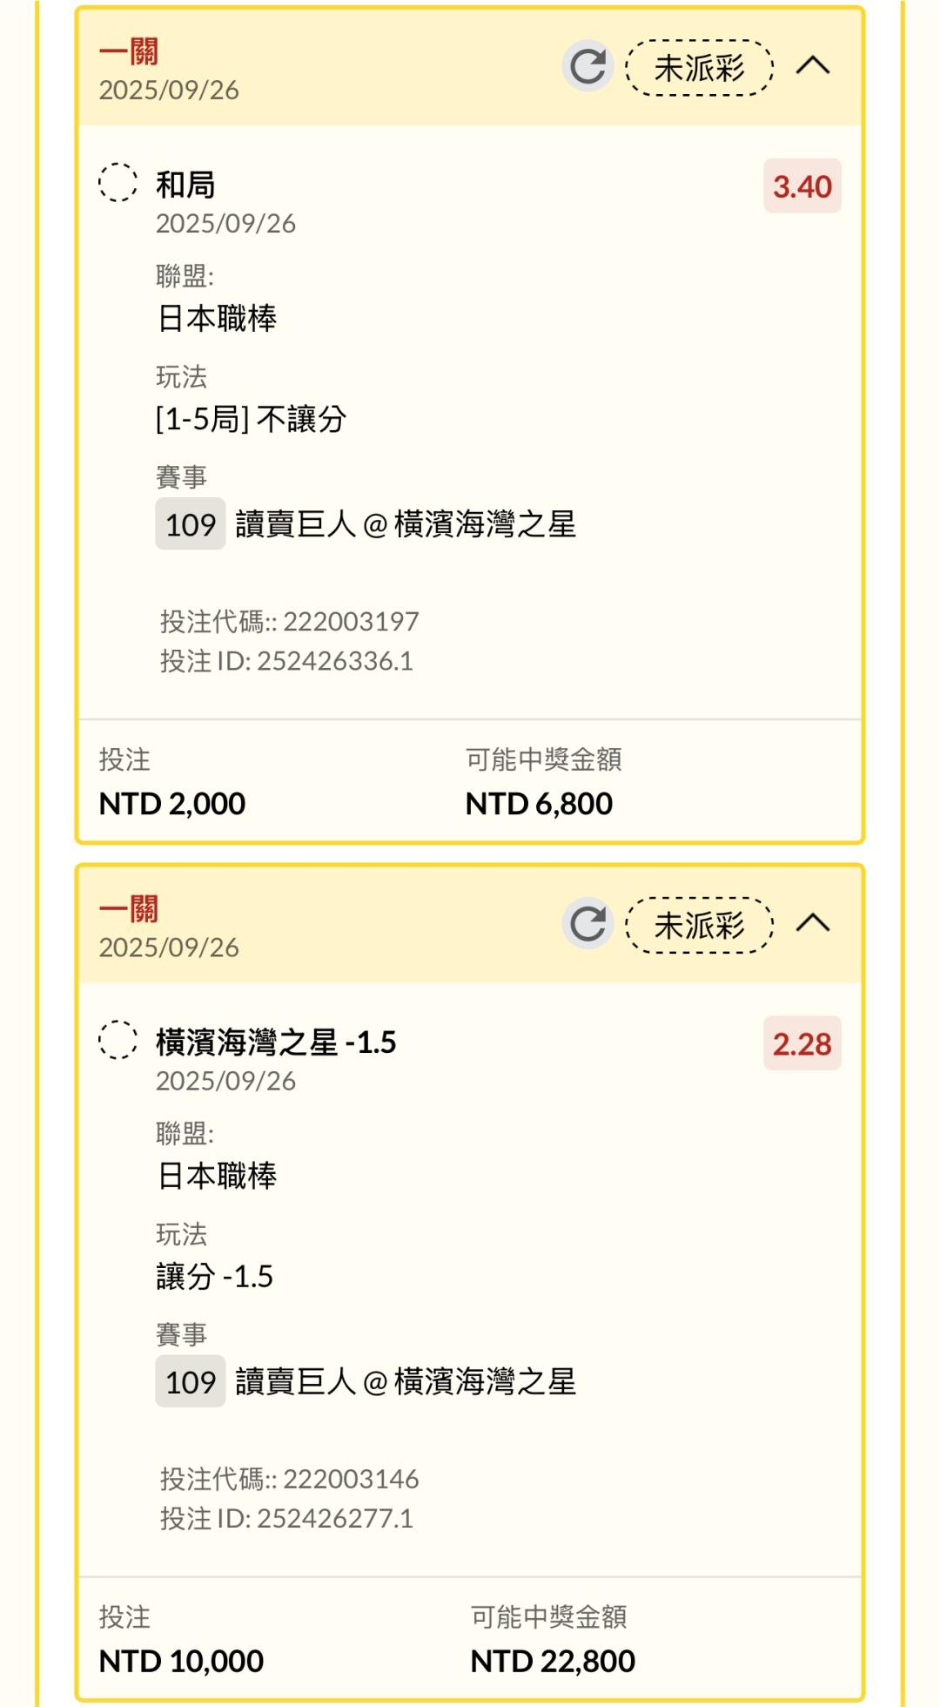940x1707 pixels.
Task: Select the dashed circle beside 橫濱海灣之星 -1.5
Action: coord(117,1040)
